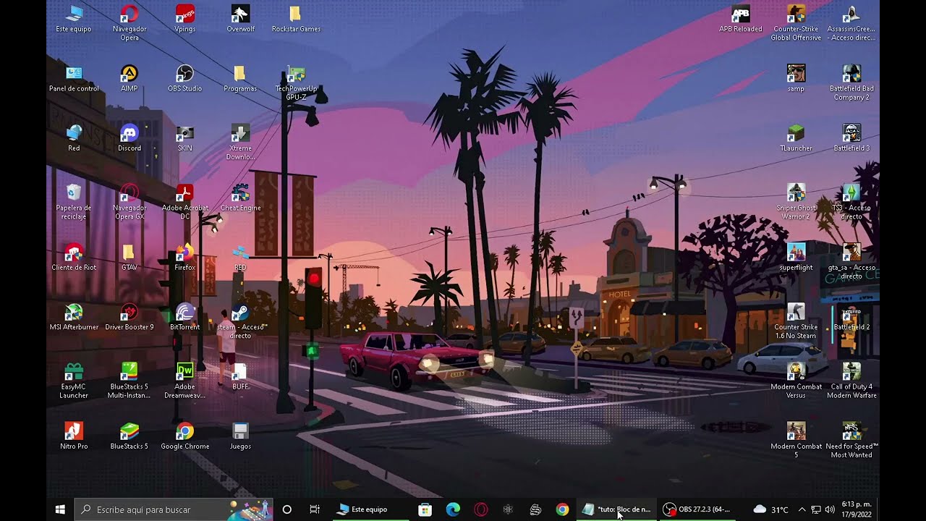This screenshot has width=926, height=521.
Task: Select Cliente de Riot icon
Action: click(74, 257)
